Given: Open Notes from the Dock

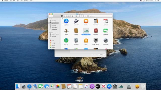Looking at the screenshot, I should (81, 86).
